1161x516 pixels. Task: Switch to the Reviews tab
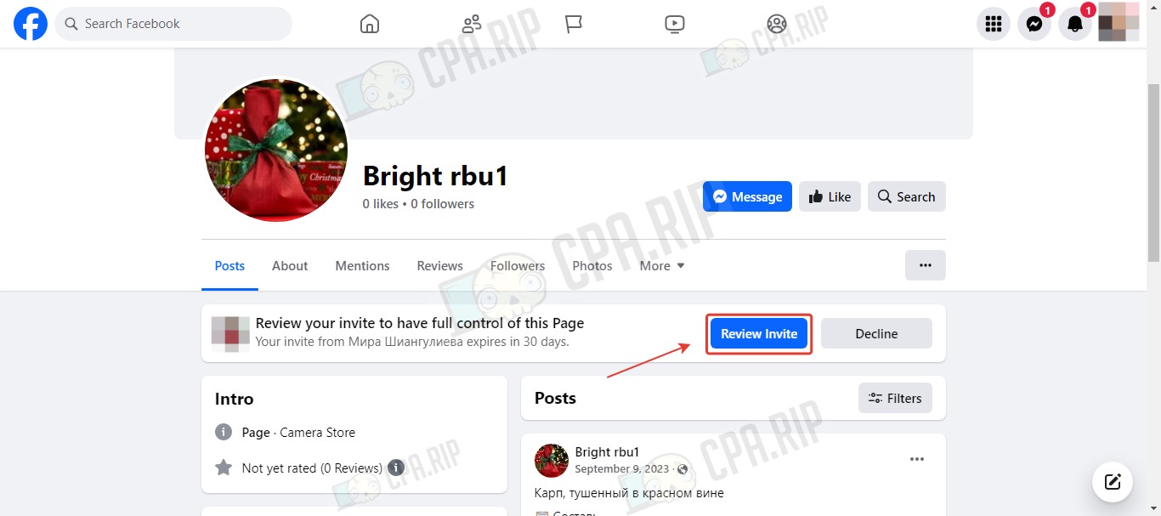click(439, 265)
